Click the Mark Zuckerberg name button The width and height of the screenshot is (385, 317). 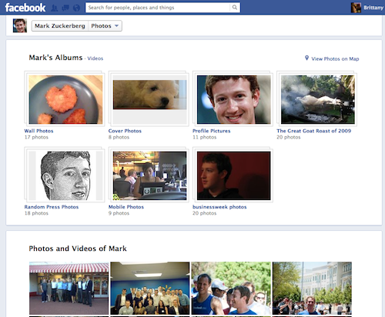pos(60,26)
